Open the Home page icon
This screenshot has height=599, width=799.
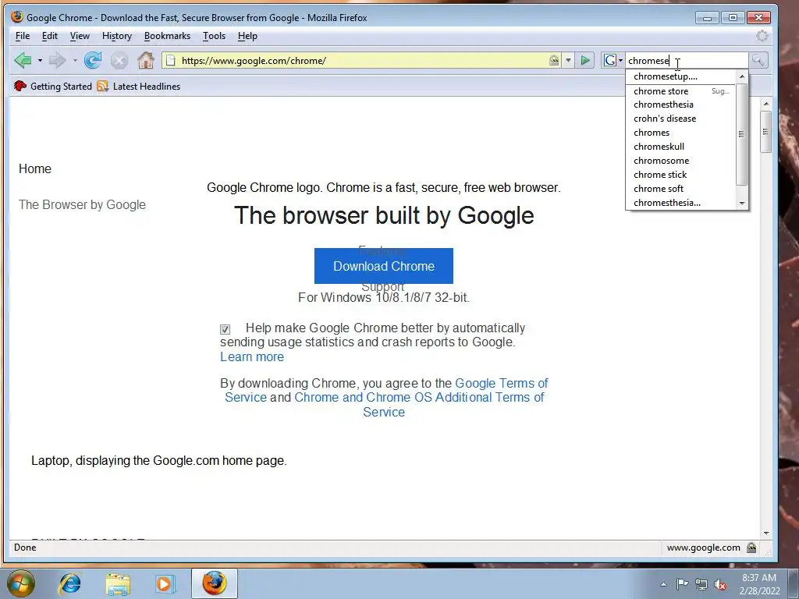tap(146, 61)
